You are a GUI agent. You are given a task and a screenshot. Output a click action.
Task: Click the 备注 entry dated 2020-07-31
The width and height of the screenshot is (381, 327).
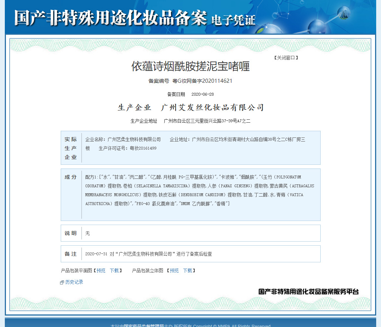pos(148,254)
